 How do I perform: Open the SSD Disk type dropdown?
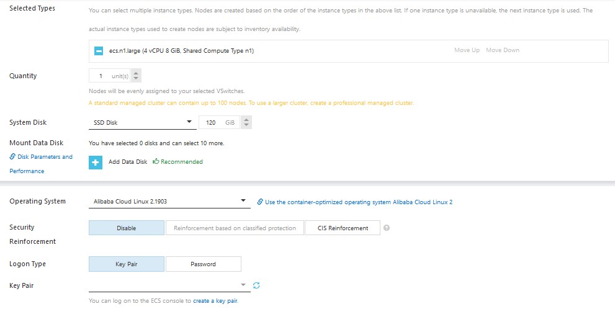(x=141, y=123)
